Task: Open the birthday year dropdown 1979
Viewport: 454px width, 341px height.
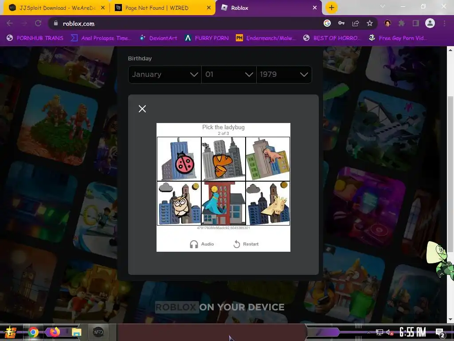Action: (x=284, y=75)
